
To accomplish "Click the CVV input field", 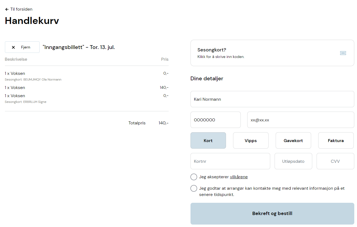I will click(x=335, y=161).
